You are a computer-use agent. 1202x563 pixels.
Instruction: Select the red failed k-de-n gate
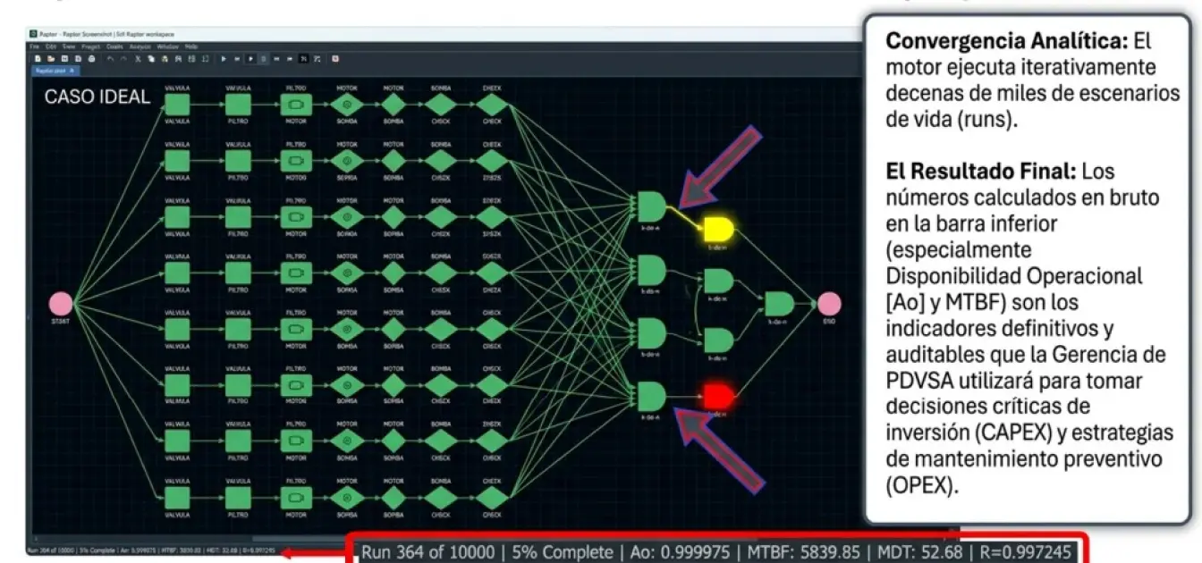coord(718,397)
